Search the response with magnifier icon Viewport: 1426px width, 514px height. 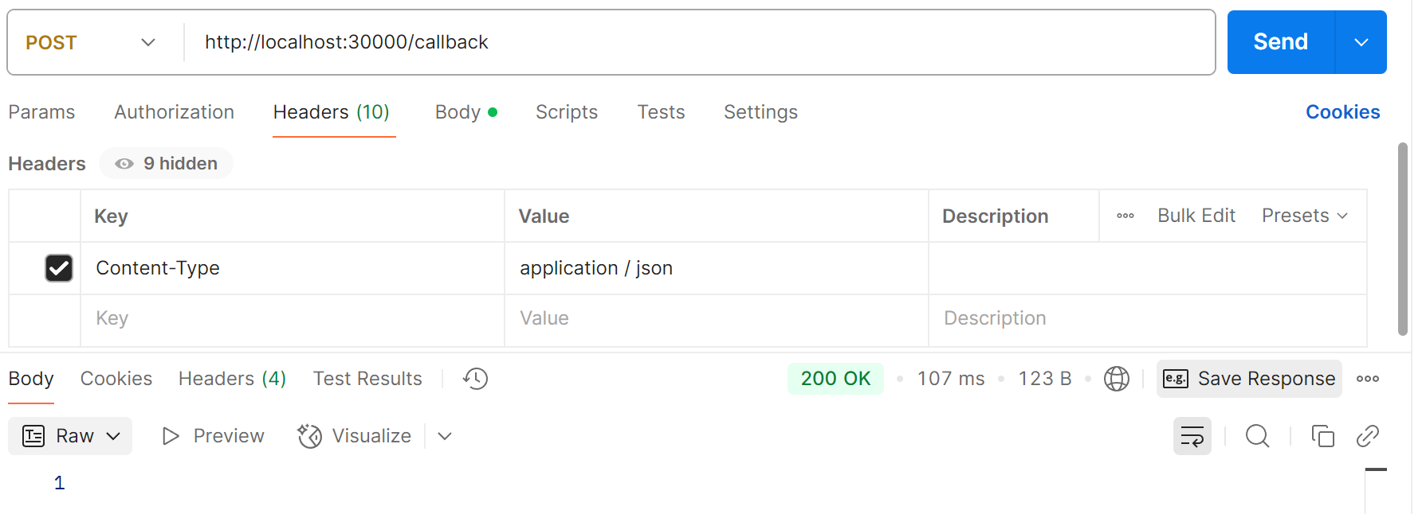1257,436
